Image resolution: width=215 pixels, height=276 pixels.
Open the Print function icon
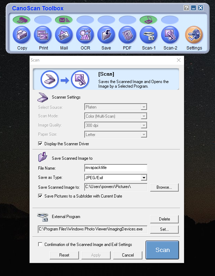(x=43, y=35)
